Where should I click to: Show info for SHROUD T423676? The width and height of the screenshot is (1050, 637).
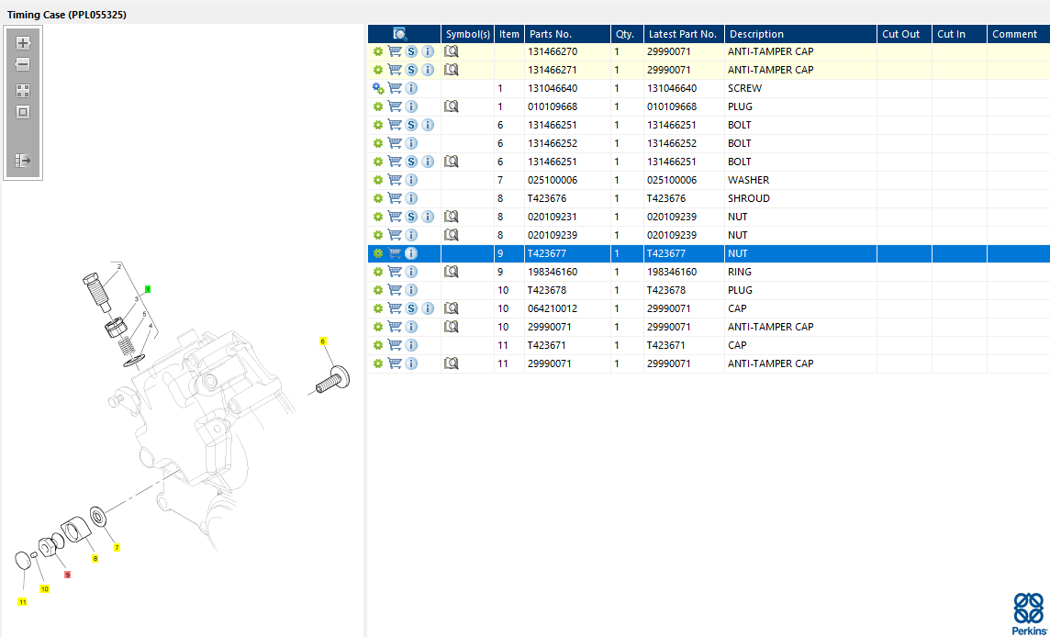[411, 198]
